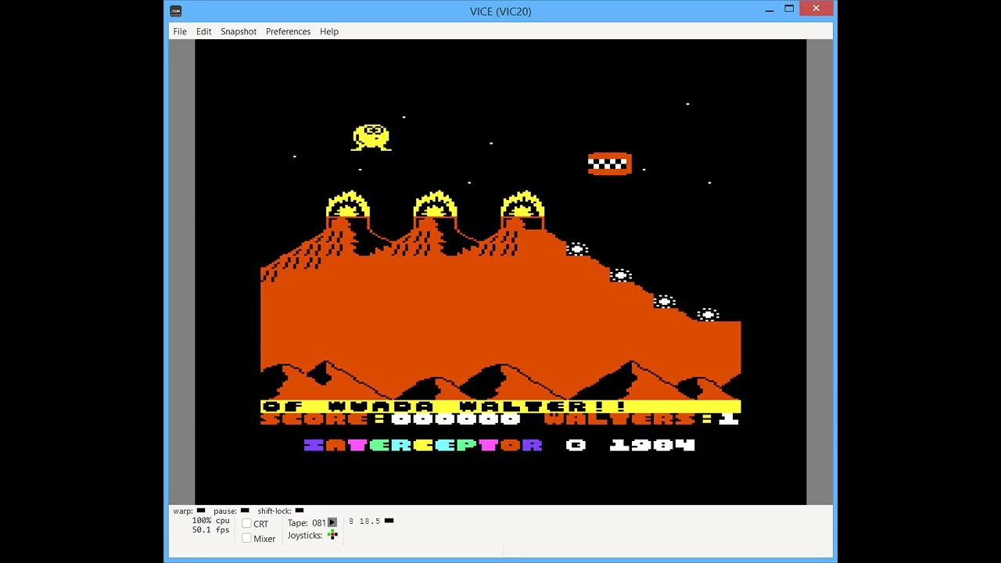Image resolution: width=1001 pixels, height=563 pixels.
Task: Click the drive track 18.5 readout
Action: coord(369,521)
